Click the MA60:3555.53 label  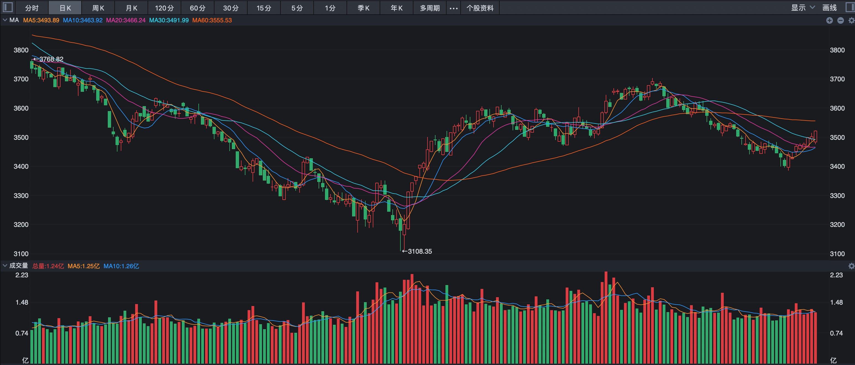(212, 20)
